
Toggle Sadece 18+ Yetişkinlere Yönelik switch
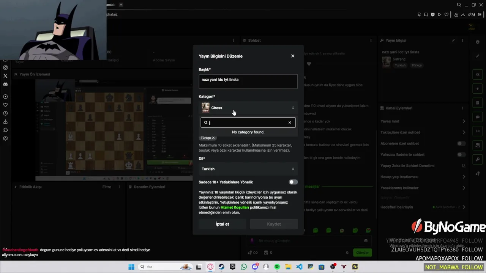[293, 182]
